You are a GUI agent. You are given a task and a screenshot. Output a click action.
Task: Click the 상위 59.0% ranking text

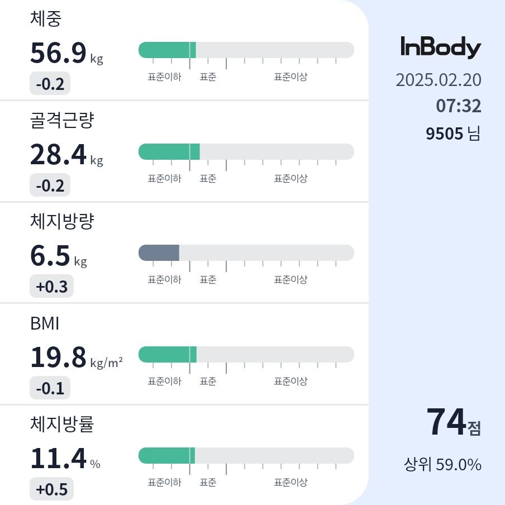442,464
